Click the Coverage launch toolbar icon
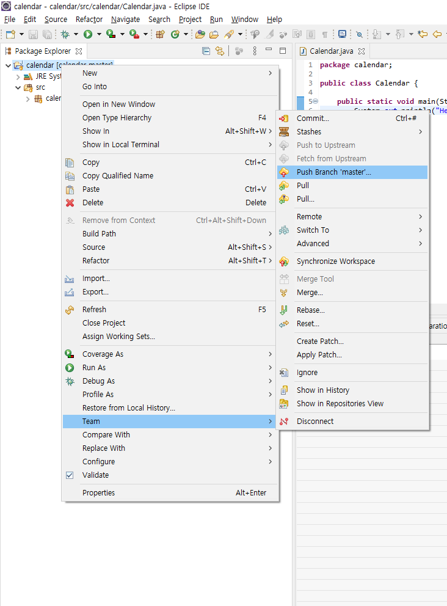Image resolution: width=447 pixels, height=606 pixels. (x=111, y=34)
